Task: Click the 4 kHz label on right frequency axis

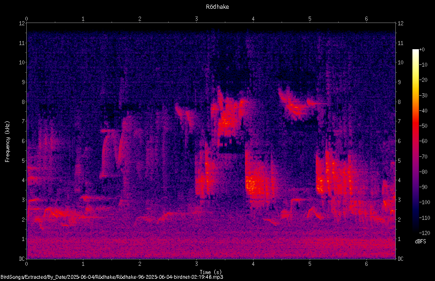Action: [x=399, y=180]
